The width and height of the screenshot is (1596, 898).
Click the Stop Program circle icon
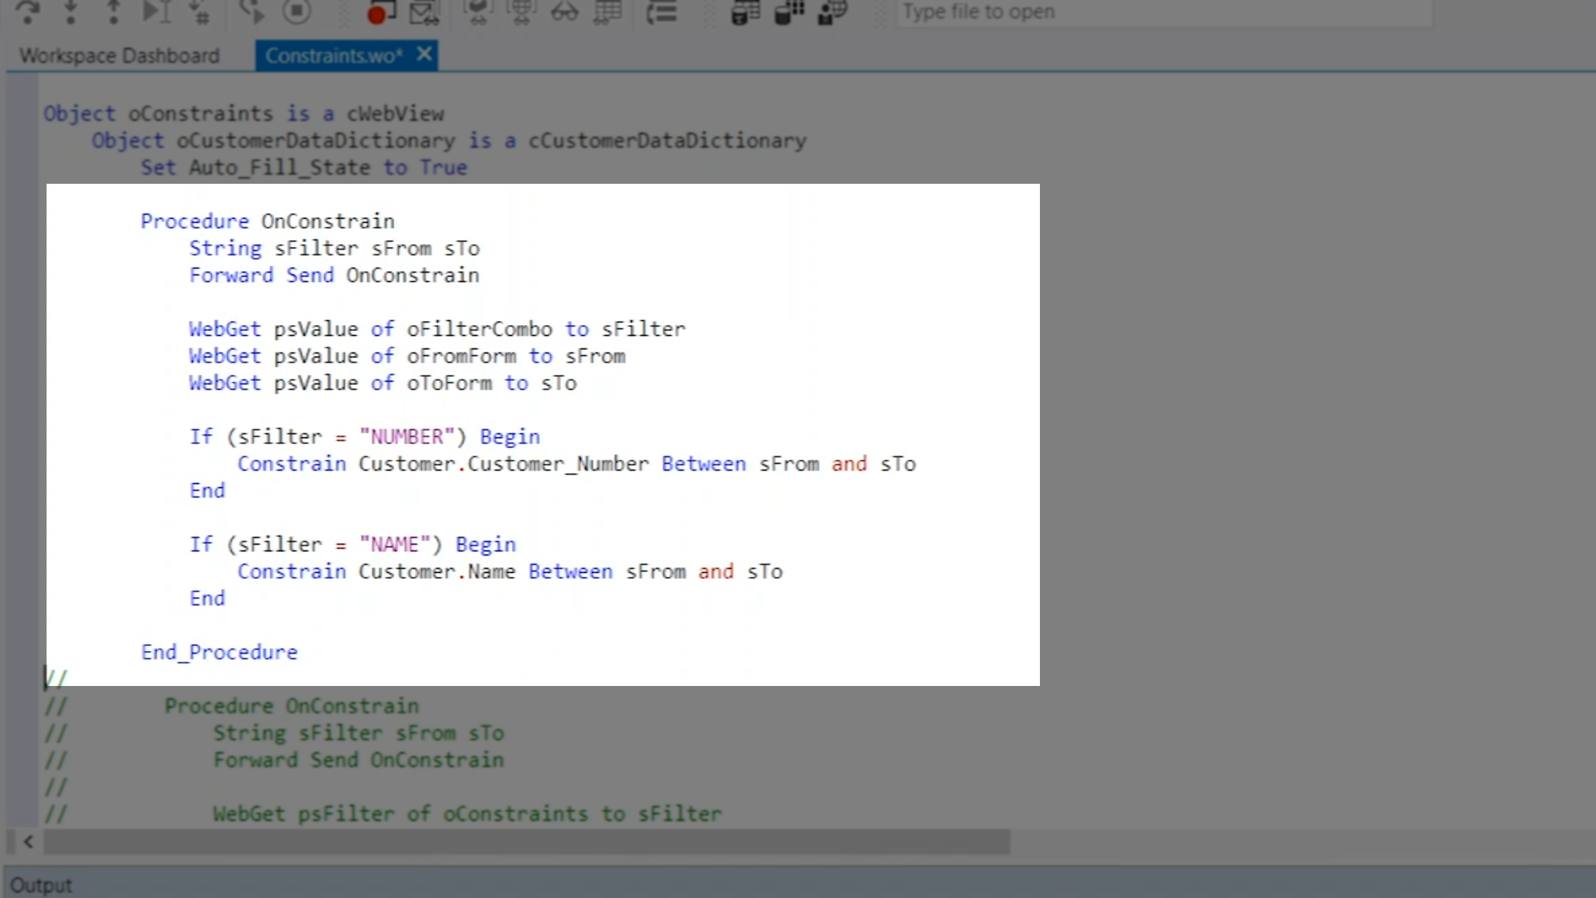pos(297,12)
